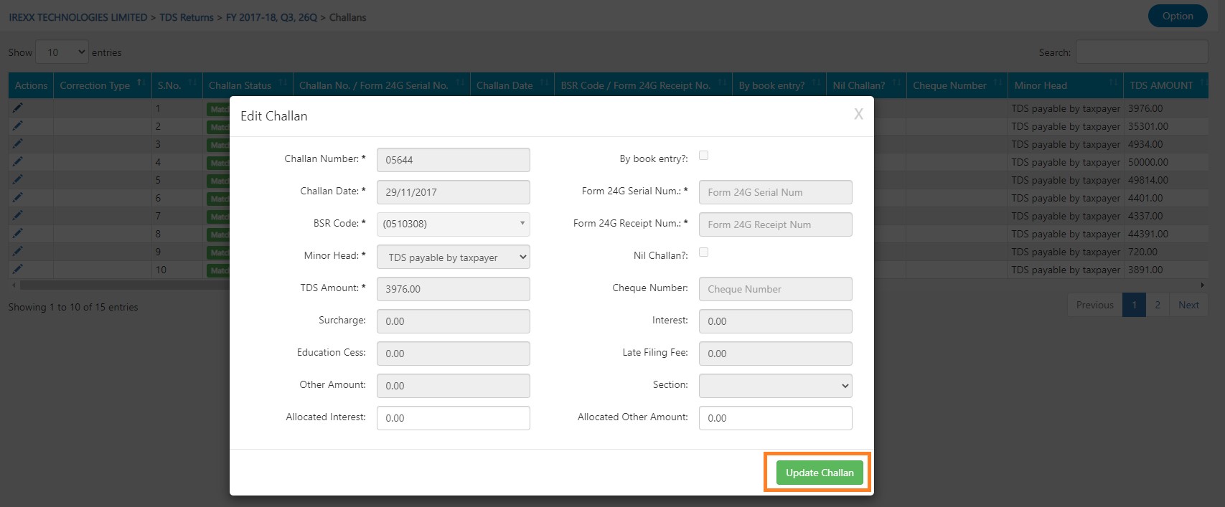Open the Minor Head dropdown
The image size is (1225, 507).
454,257
